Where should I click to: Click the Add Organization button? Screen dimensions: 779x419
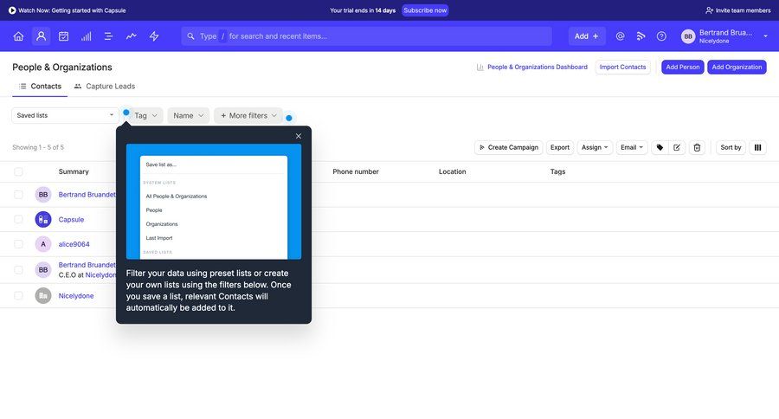(737, 68)
